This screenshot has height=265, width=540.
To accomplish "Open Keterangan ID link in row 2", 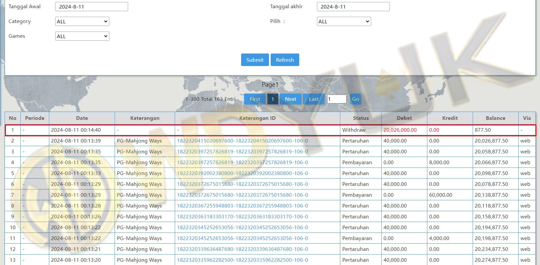I will (x=242, y=141).
